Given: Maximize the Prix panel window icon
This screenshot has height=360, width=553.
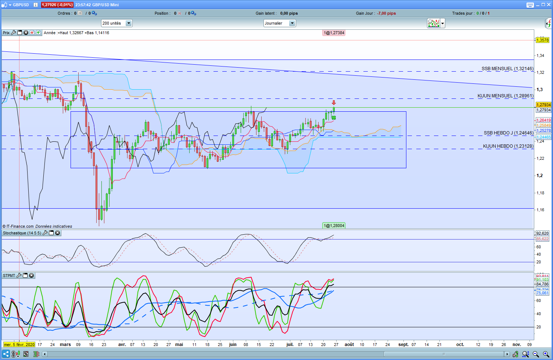Looking at the screenshot, I should pyautogui.click(x=20, y=33).
